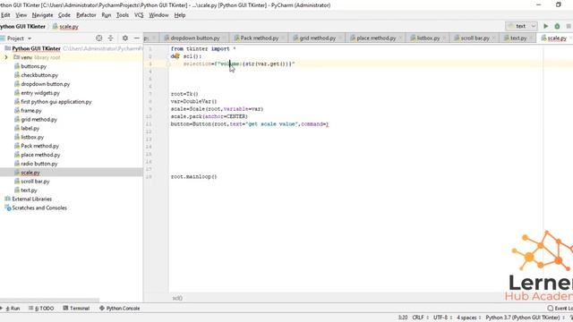Image resolution: width=573 pixels, height=322 pixels.
Task: Select scale.py in the project tree
Action: pyautogui.click(x=30, y=173)
